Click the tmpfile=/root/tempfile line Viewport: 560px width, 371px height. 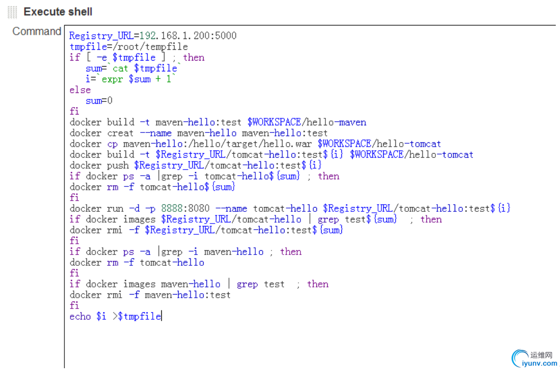click(128, 47)
